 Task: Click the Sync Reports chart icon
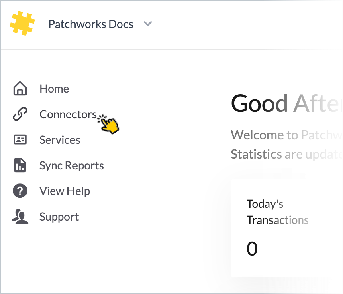[x=20, y=165]
